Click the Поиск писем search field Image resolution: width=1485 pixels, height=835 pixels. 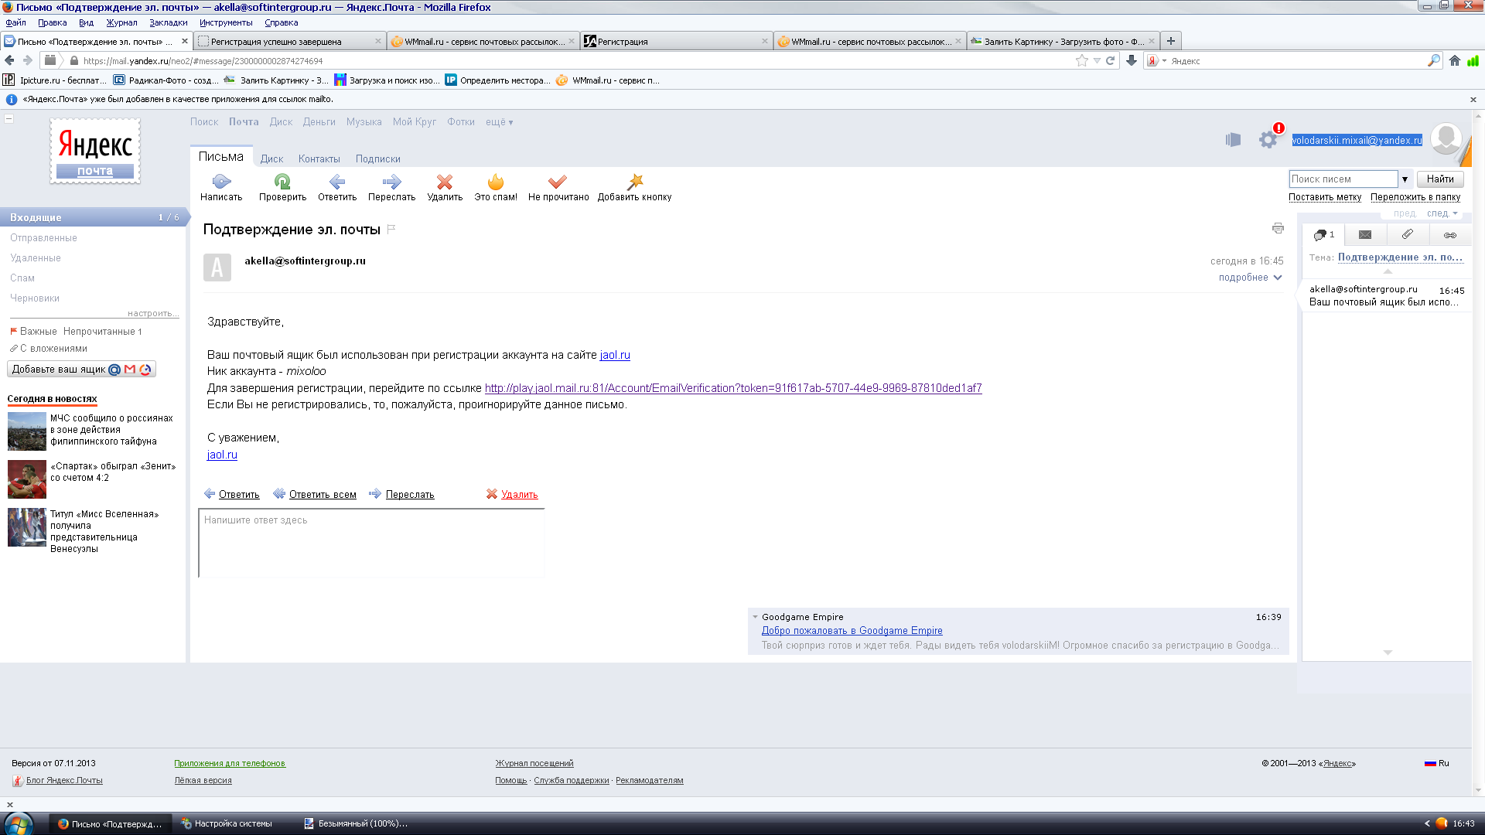point(1343,179)
